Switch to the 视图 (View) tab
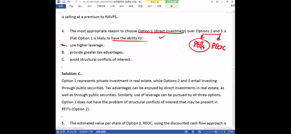The image size is (291, 134). click(140, 6)
